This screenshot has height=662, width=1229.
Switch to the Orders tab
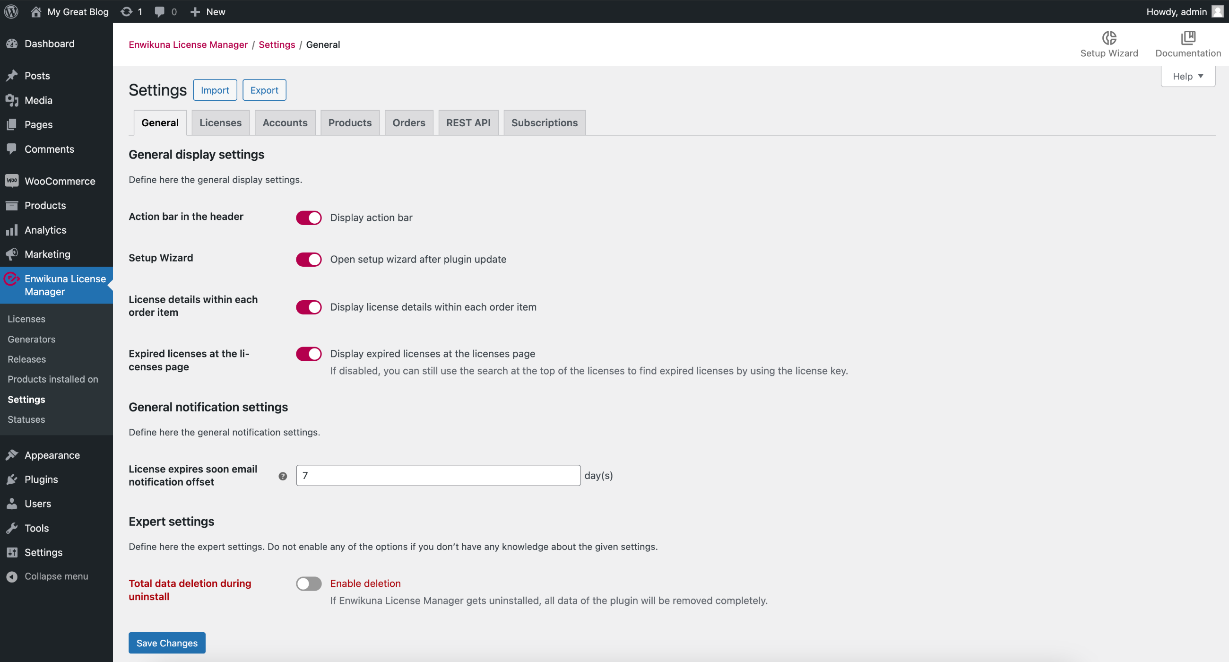point(408,122)
